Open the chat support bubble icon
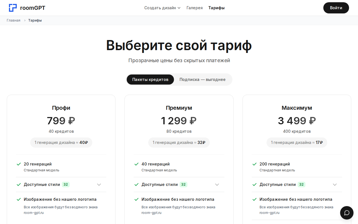 click(x=347, y=213)
